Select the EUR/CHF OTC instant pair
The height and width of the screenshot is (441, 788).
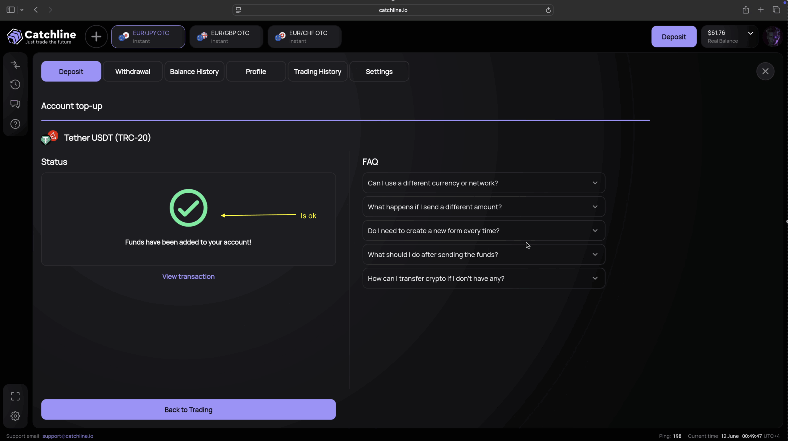tap(304, 36)
